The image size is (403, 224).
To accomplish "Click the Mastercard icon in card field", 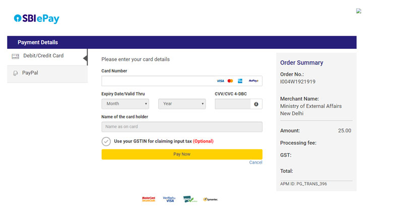I will coord(230,81).
